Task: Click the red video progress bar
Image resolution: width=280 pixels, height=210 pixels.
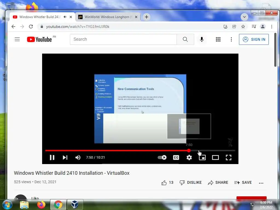Action: (x=117, y=151)
